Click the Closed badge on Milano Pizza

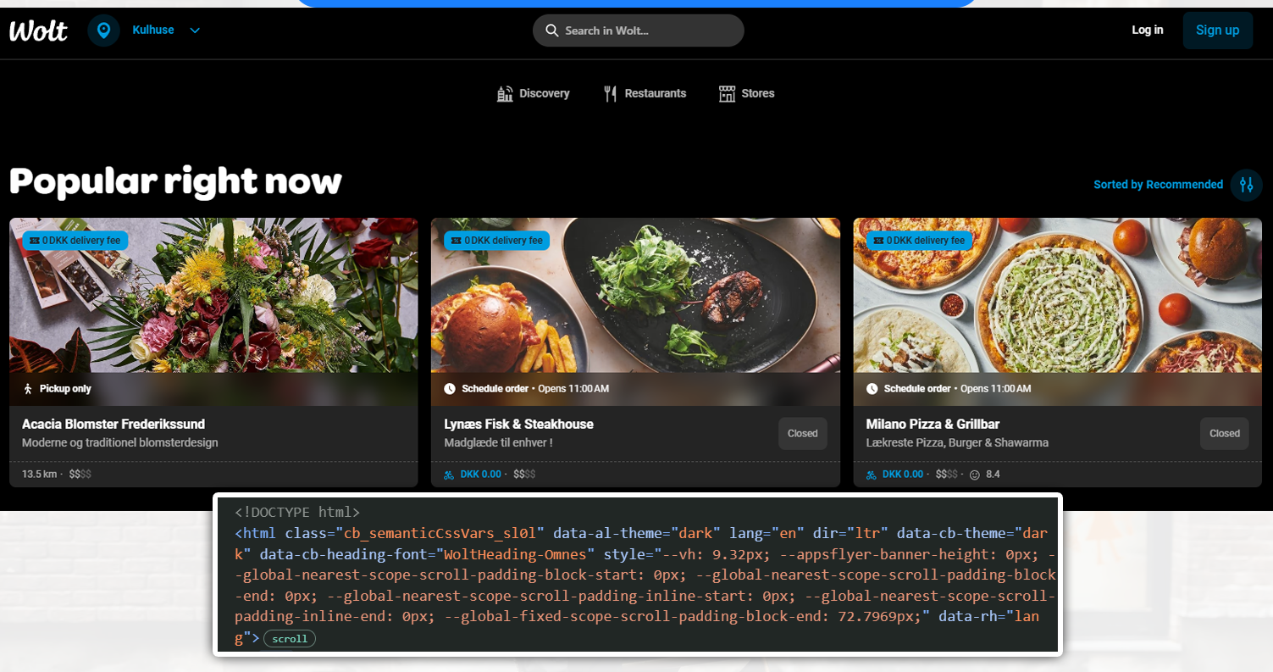(1224, 433)
